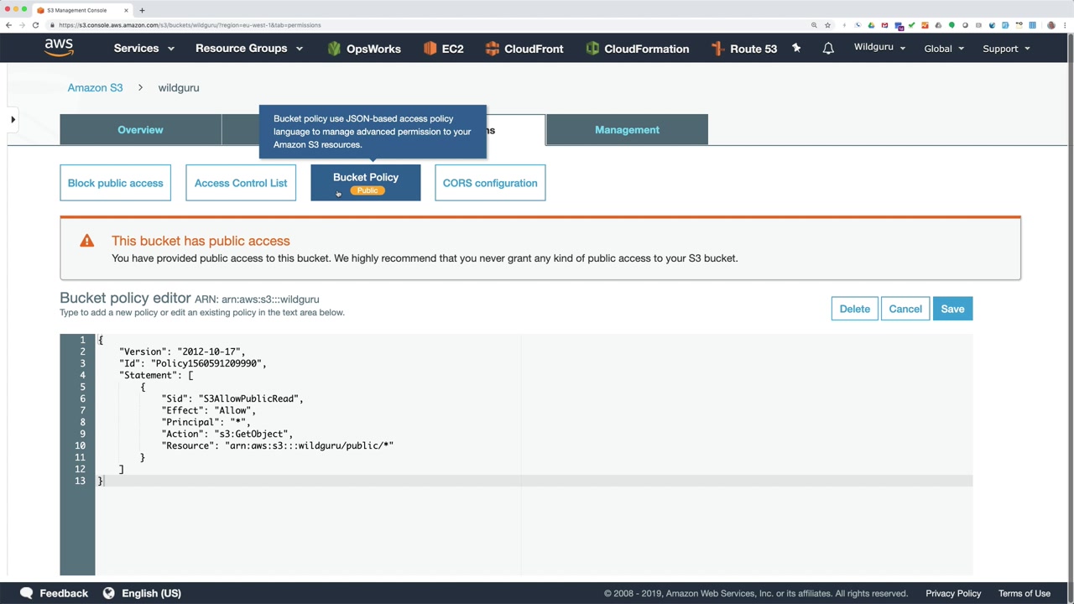The width and height of the screenshot is (1074, 604).
Task: Open the Support dropdown
Action: click(x=1006, y=49)
